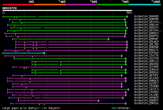Image resolution: width=163 pixels, height=110 pixels.
Task: Click the arrowhead ending the UniRef100_Q9FLL9 alignment
Action: coord(126,62)
